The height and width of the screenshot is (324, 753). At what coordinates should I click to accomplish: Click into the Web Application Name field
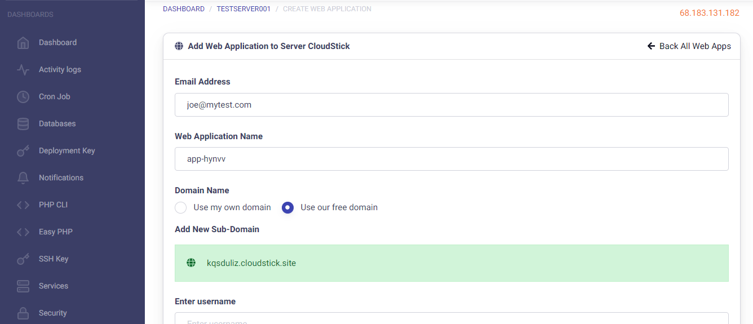[x=451, y=159]
